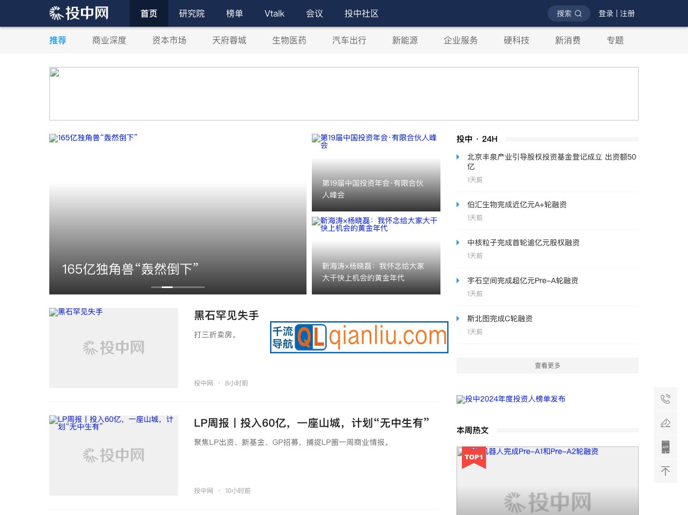Click the 投中网 logo icon

56,13
